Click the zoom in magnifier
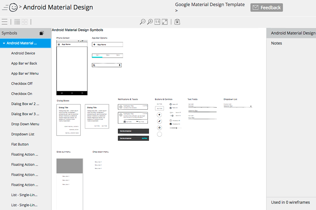 150,22
